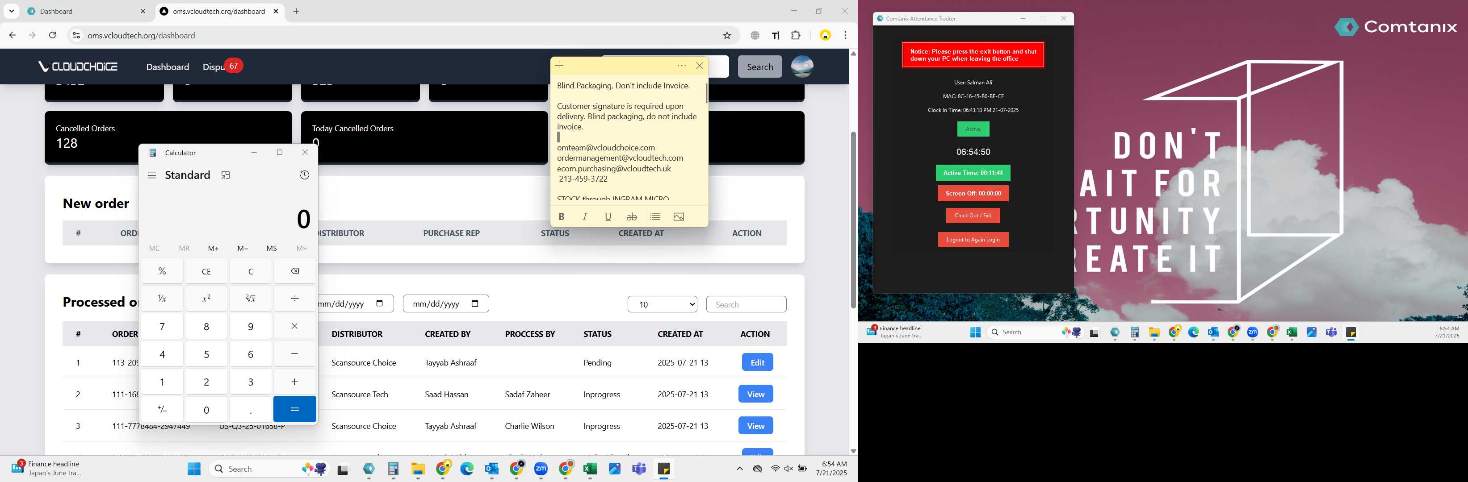The width and height of the screenshot is (1468, 482).
Task: Click the Calculator plus key
Action: coord(294,381)
